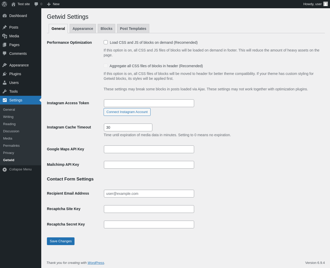Switch to the Appearance settings tab
This screenshot has width=330, height=268.
tap(83, 29)
